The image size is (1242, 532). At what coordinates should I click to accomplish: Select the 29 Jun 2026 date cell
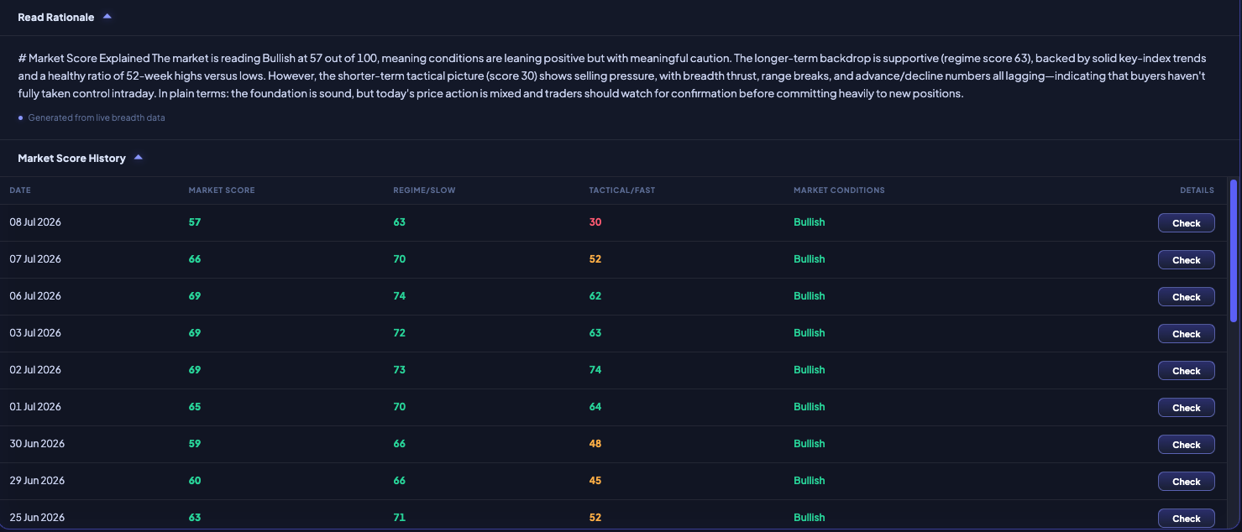point(37,481)
